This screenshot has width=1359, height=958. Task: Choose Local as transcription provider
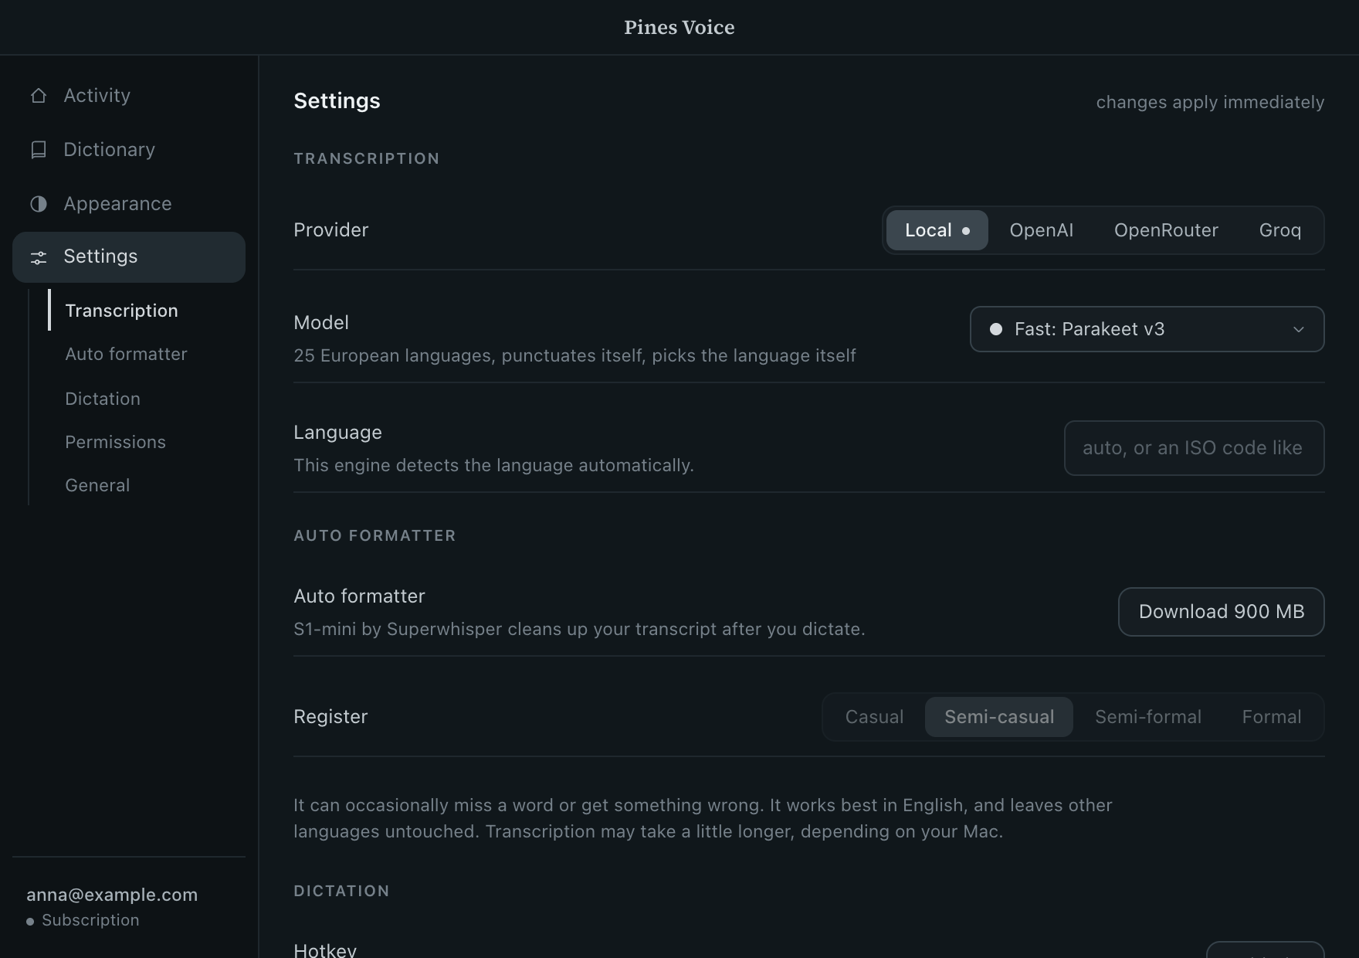[x=937, y=230]
